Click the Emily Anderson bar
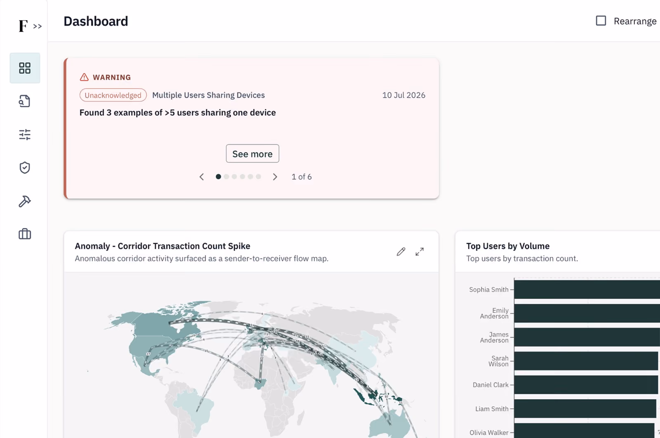Viewport: 660px width, 438px height. click(587, 313)
